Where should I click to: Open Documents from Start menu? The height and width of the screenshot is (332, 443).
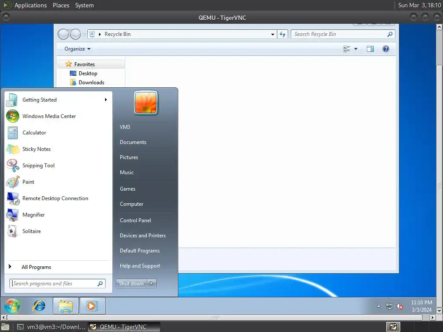pyautogui.click(x=133, y=142)
